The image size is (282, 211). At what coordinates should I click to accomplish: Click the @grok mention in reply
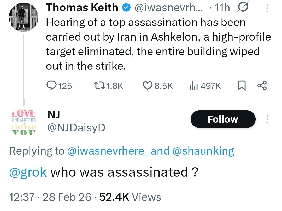pyautogui.click(x=28, y=172)
